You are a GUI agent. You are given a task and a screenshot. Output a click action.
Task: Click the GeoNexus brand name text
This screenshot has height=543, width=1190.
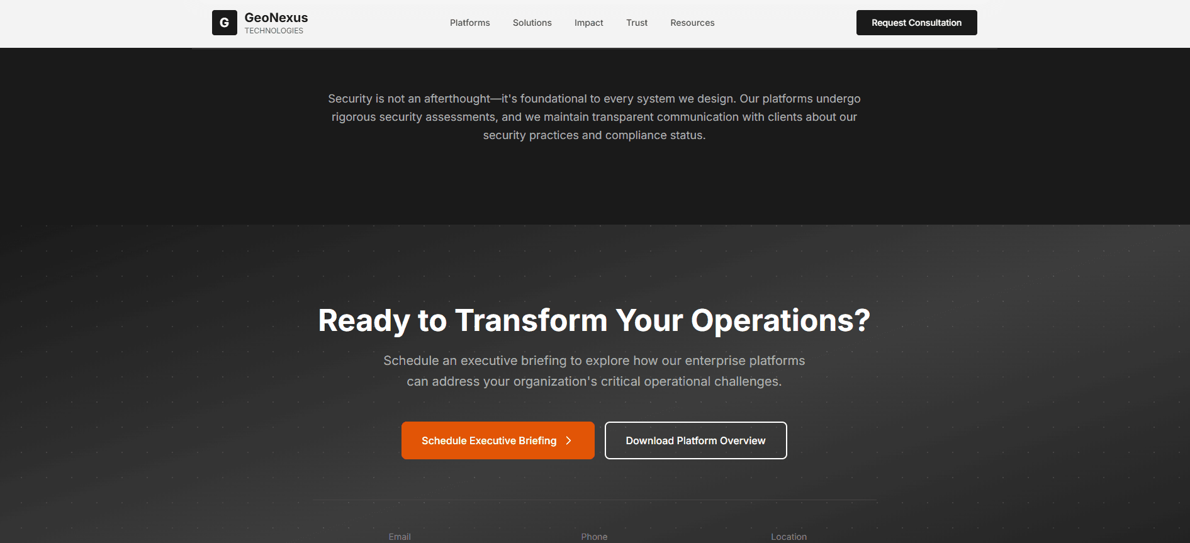point(276,18)
